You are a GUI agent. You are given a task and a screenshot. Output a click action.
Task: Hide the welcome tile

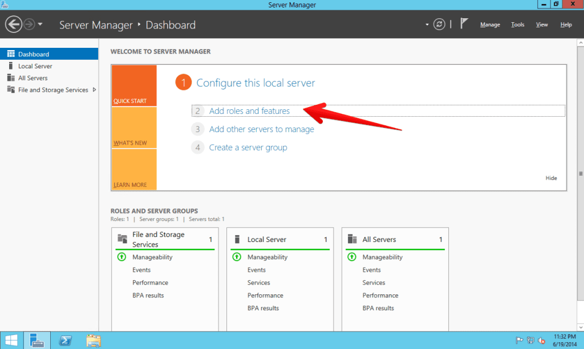point(551,178)
